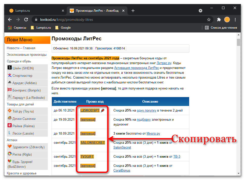Minimize the Chrome window
Screen dimensions: 245x180
[212, 8]
